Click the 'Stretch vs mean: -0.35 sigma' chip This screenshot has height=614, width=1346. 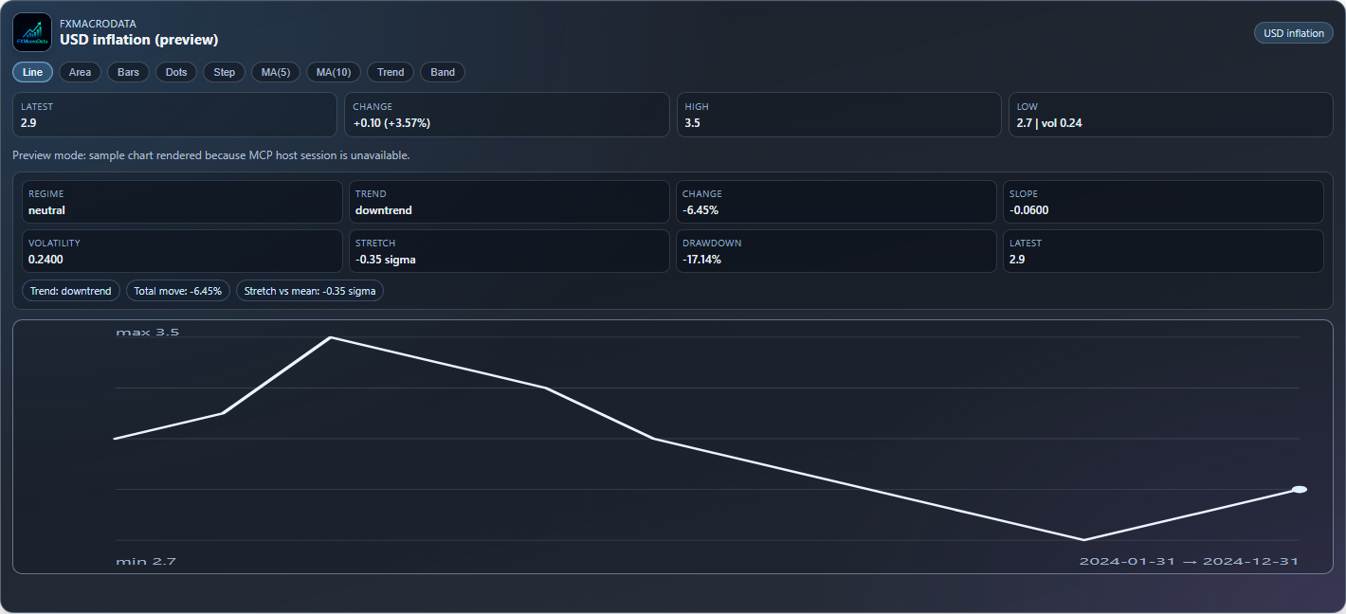pyautogui.click(x=310, y=291)
